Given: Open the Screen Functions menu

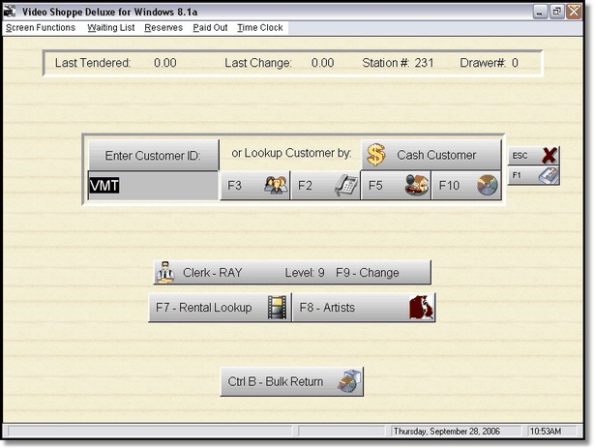Looking at the screenshot, I should 41,28.
